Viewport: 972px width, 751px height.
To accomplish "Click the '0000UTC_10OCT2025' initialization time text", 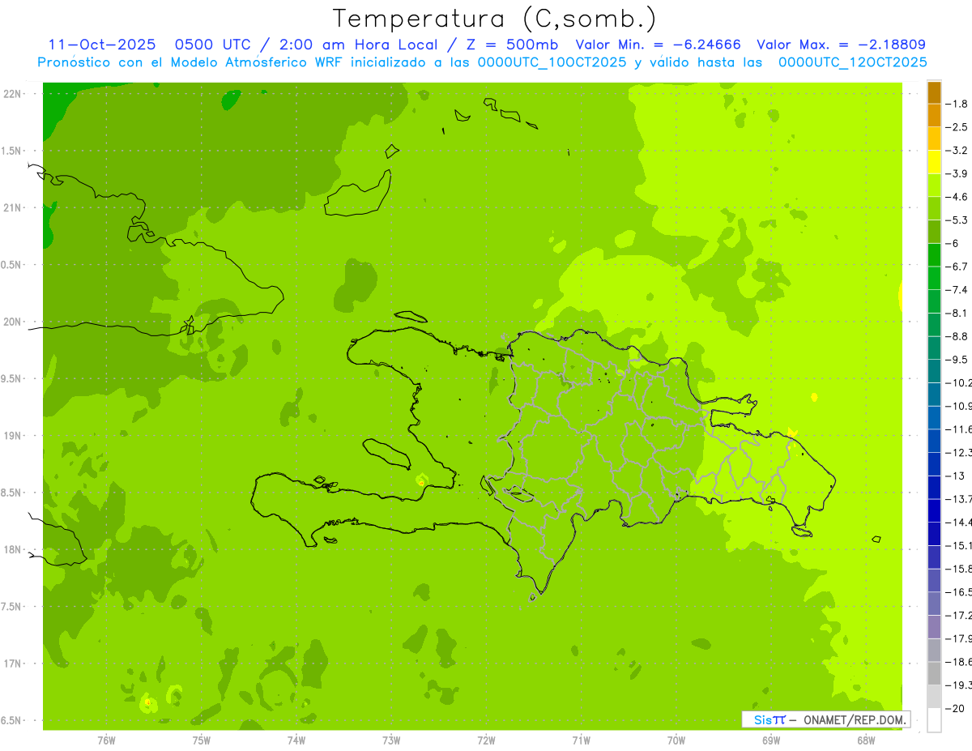I will pyautogui.click(x=552, y=62).
